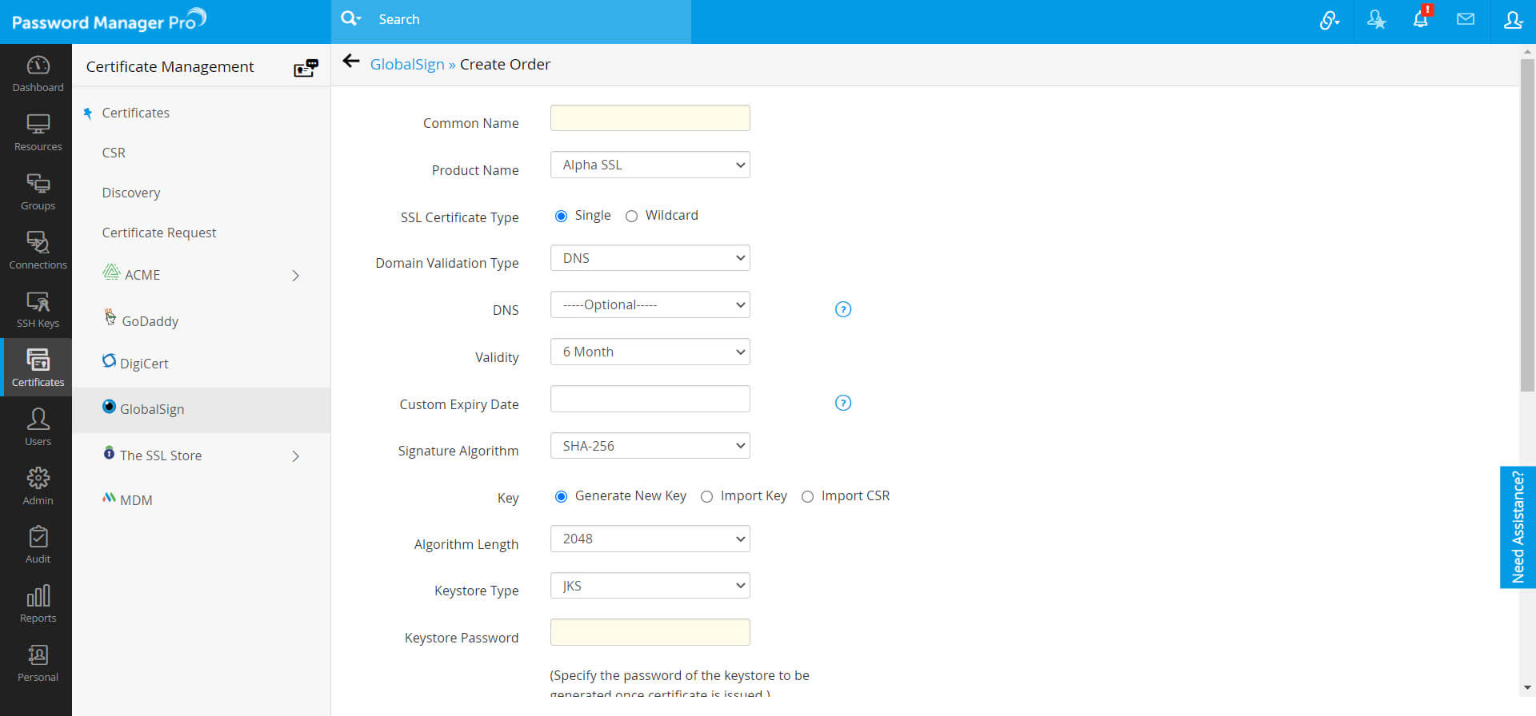
Task: Click the pinned Certificates pin icon
Action: 88,113
